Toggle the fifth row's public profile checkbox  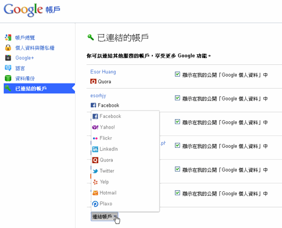[x=177, y=169]
